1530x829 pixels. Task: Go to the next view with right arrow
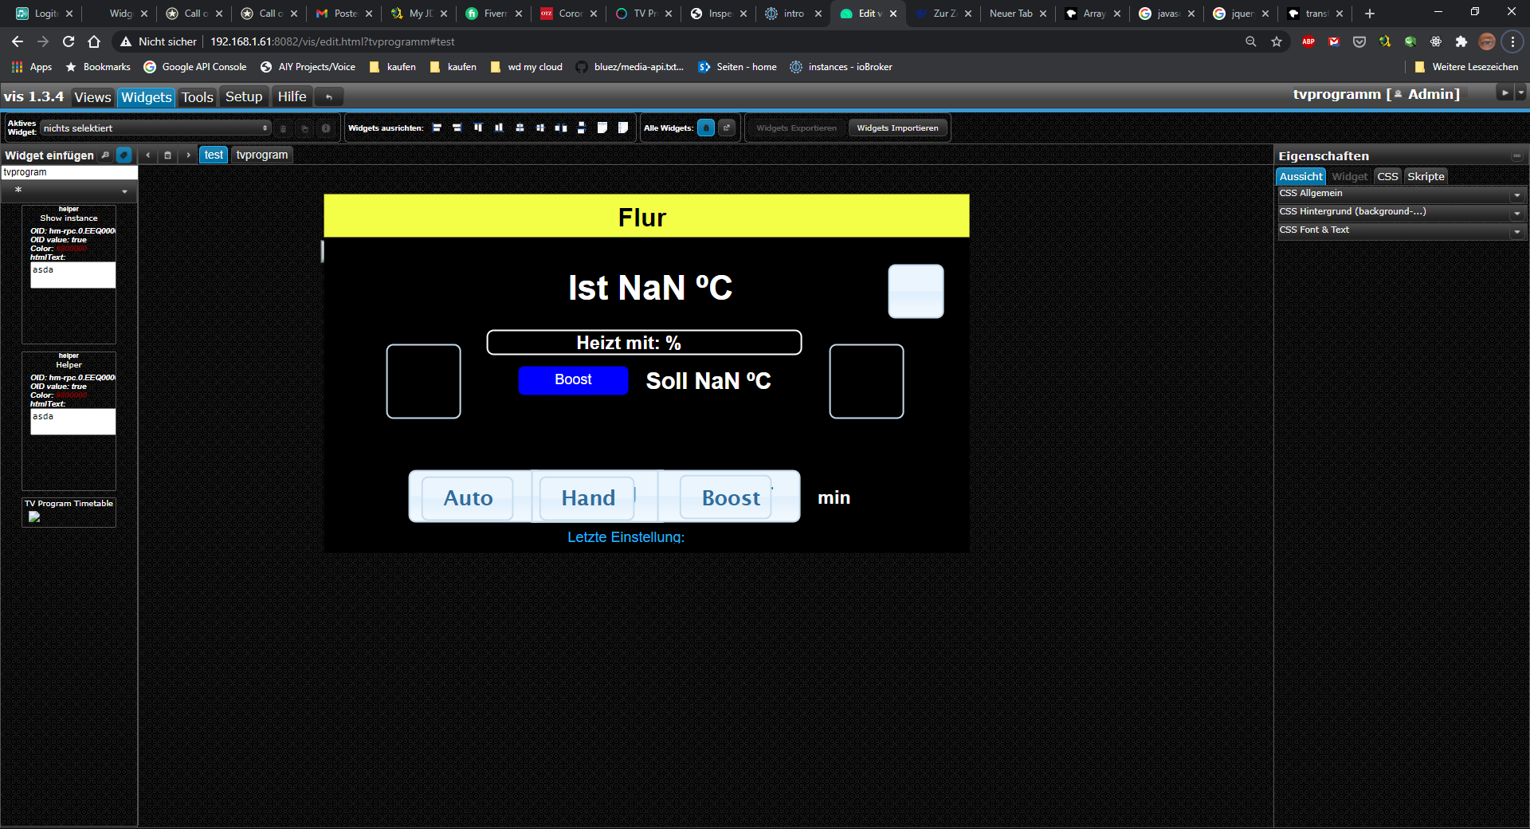click(x=188, y=155)
